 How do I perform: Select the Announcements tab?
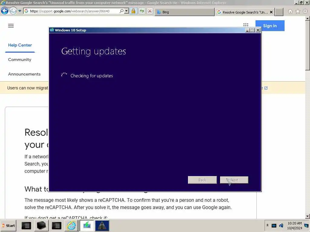click(x=24, y=74)
